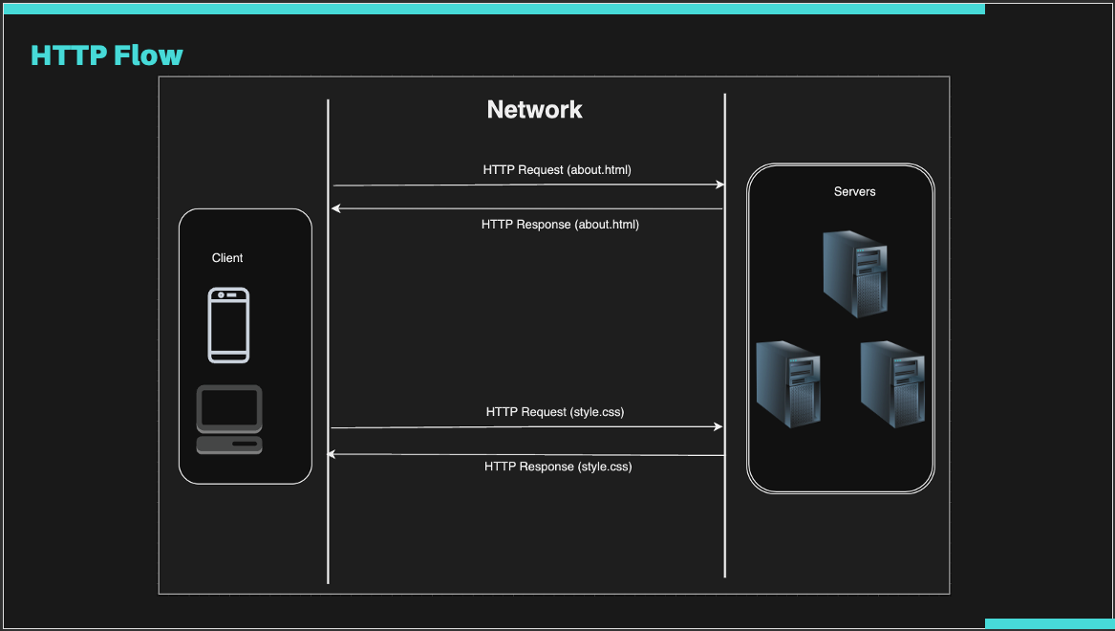Select the bottom-left server tower icon
This screenshot has width=1115, height=631.
pos(788,385)
